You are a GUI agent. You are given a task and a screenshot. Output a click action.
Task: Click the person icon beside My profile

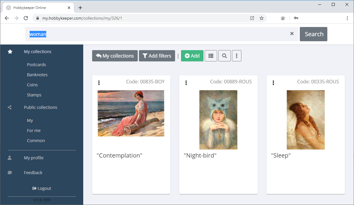pyautogui.click(x=9, y=158)
